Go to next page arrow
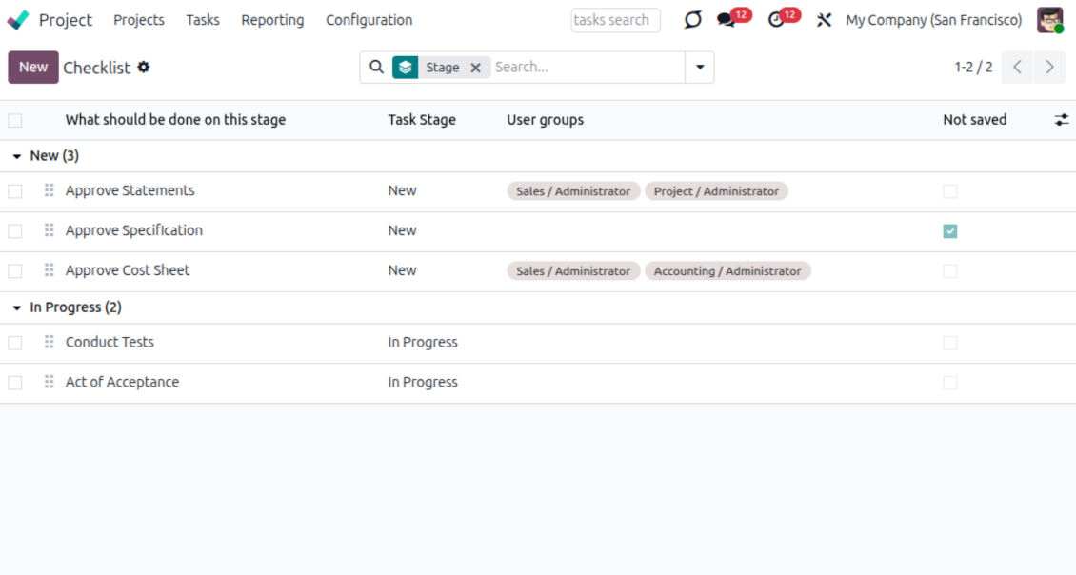 click(1049, 68)
